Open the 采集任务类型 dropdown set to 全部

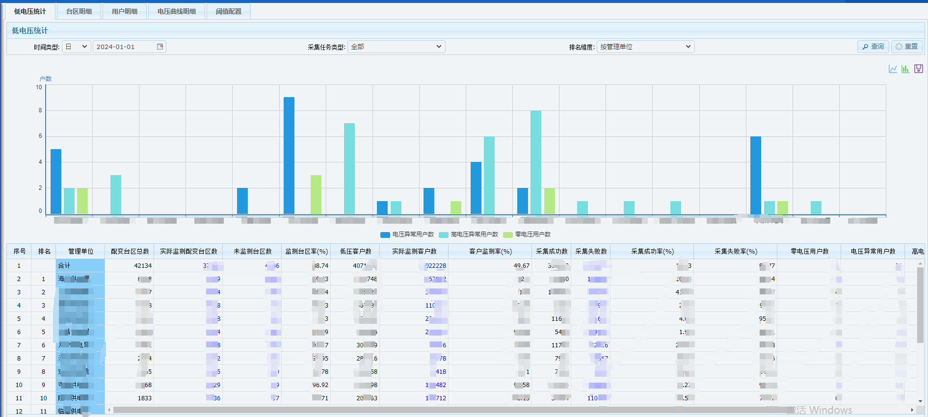397,47
